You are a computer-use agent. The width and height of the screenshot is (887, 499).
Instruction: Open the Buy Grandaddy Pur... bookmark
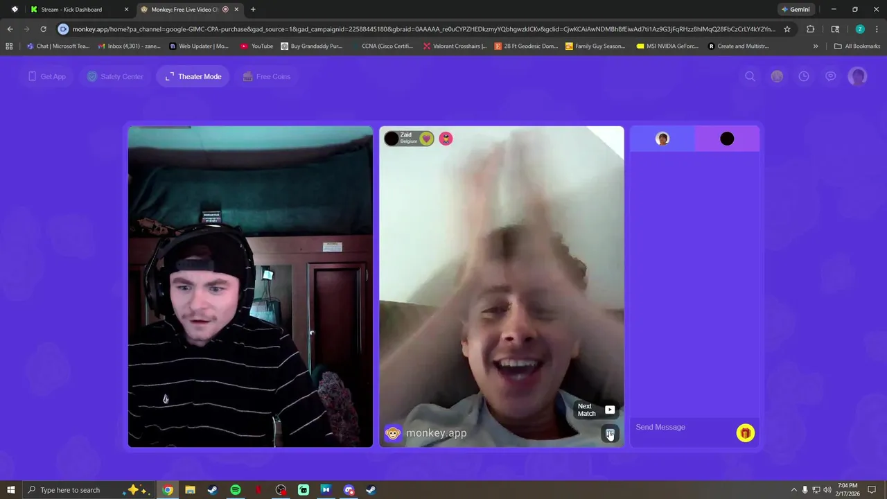pyautogui.click(x=312, y=46)
